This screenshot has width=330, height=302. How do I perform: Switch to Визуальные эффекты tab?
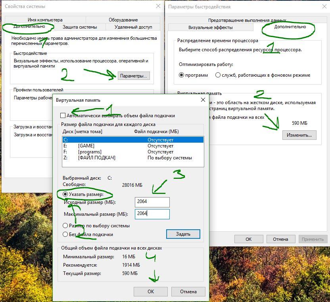(x=211, y=27)
